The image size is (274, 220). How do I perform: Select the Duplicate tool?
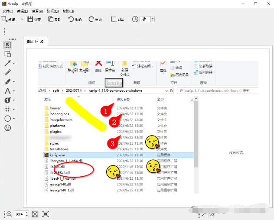(7, 54)
